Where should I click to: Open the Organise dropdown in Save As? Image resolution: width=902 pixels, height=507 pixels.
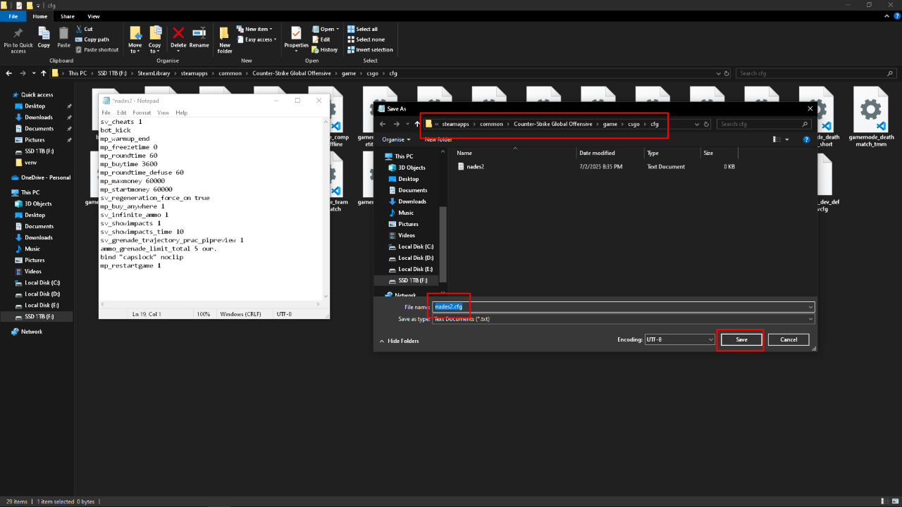395,139
